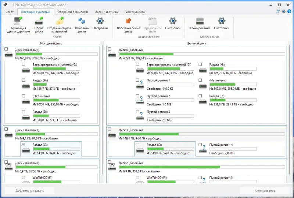
Task: Click target Диск 1 usage bar
Action: click(x=202, y=134)
